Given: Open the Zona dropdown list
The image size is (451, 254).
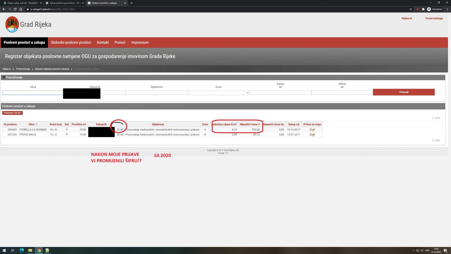Looking at the screenshot, I should click(x=218, y=93).
